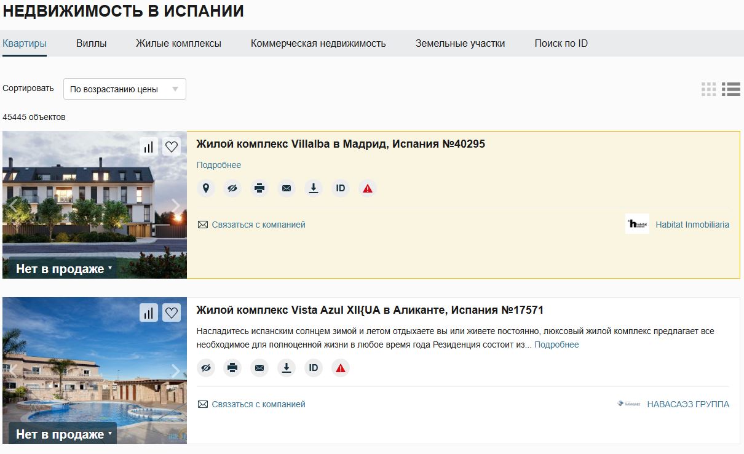Open the Коммерческая недвижимость tab

point(319,43)
